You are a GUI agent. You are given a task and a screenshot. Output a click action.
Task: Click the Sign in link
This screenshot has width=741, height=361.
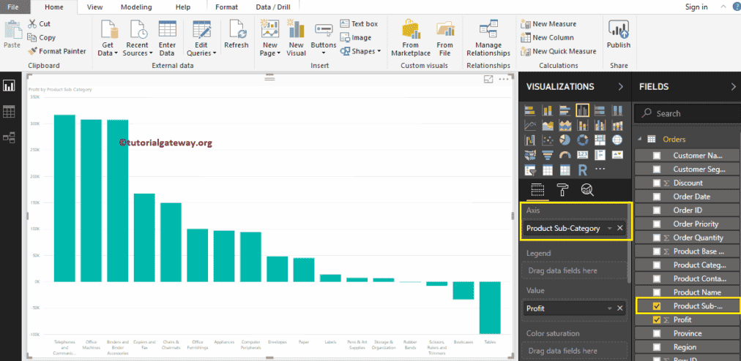(x=696, y=7)
